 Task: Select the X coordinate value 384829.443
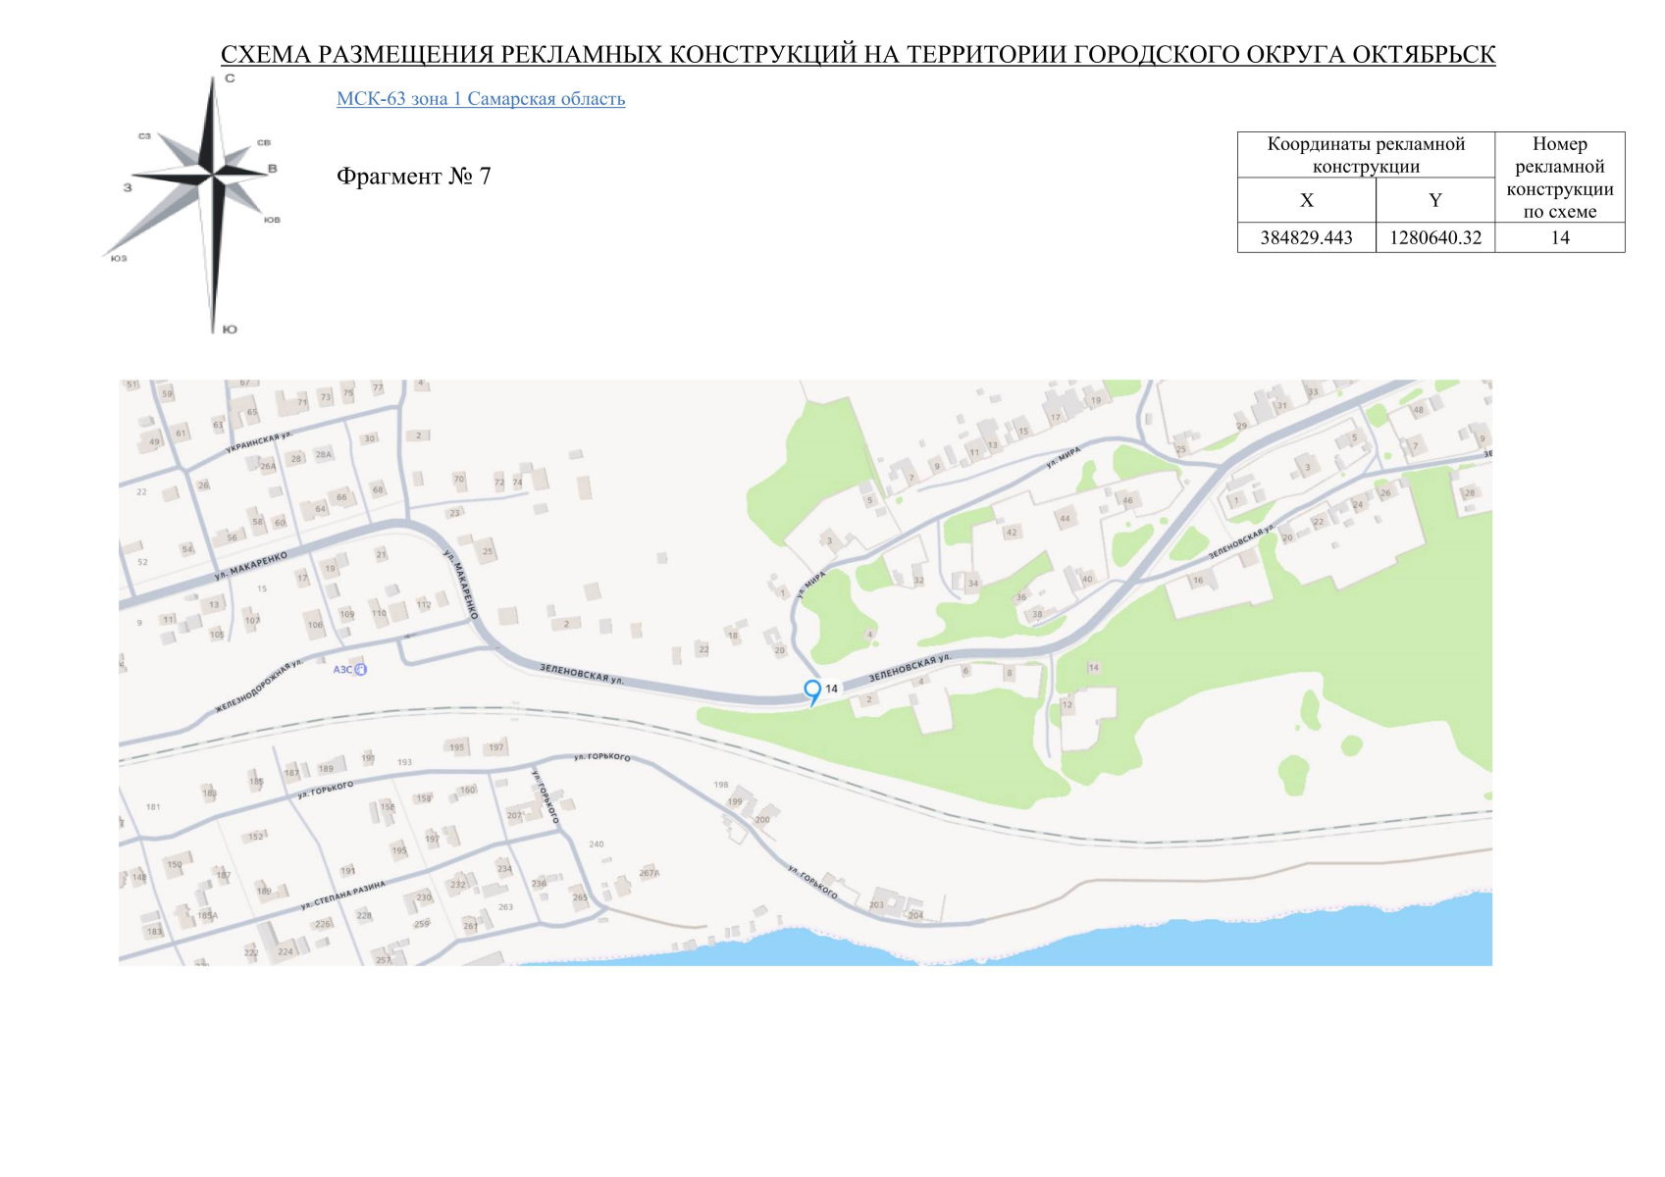(1306, 237)
